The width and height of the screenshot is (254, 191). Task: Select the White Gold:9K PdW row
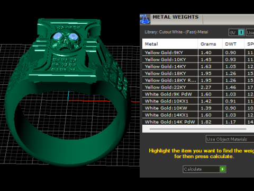coord(198,94)
